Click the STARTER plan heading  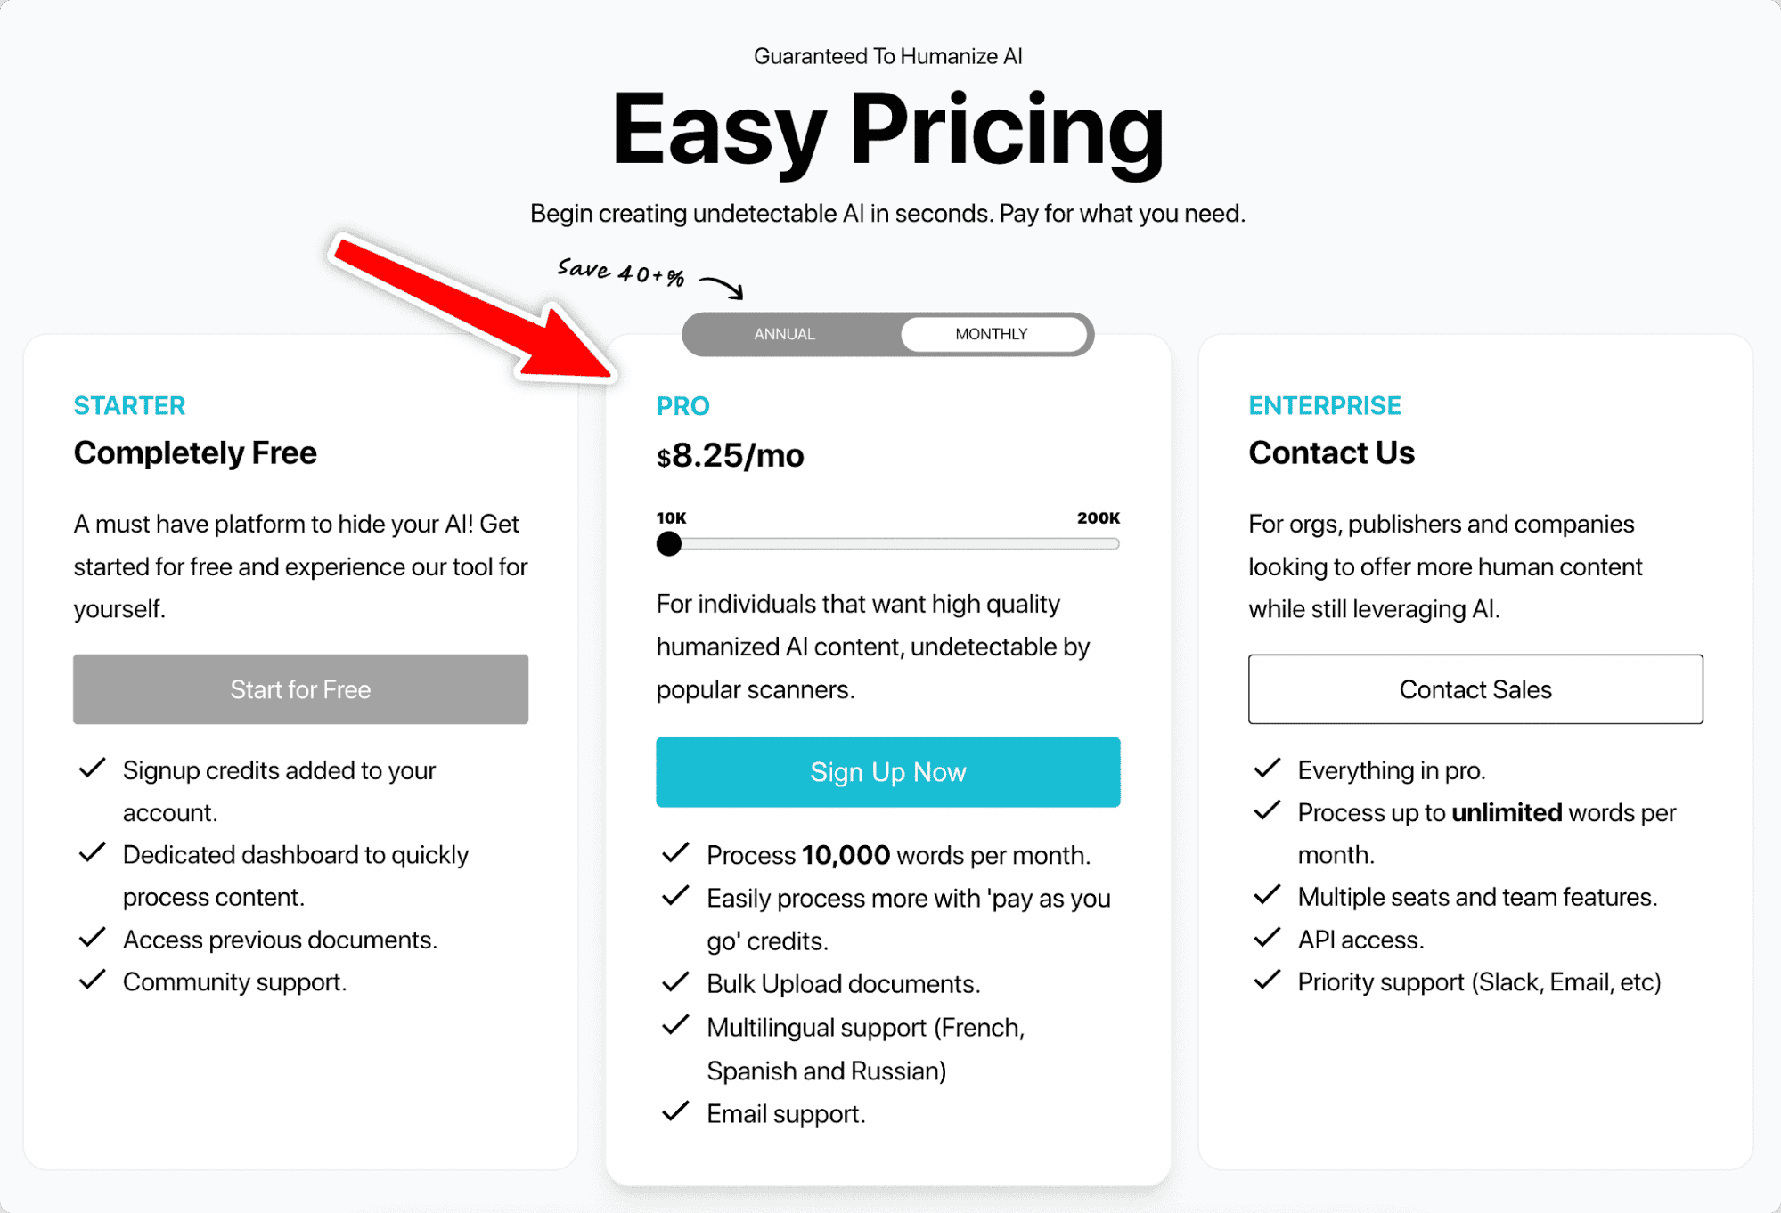[129, 406]
